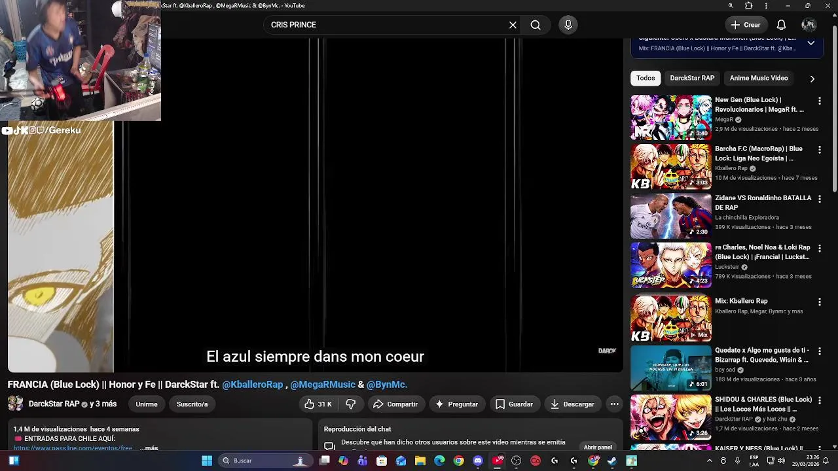The image size is (838, 471).
Task: Select the Anime Music Video chip
Action: [759, 78]
